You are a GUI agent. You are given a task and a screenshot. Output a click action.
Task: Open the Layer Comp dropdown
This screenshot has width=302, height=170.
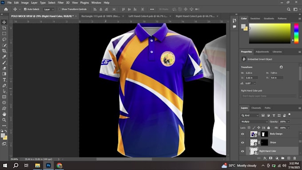click(269, 96)
